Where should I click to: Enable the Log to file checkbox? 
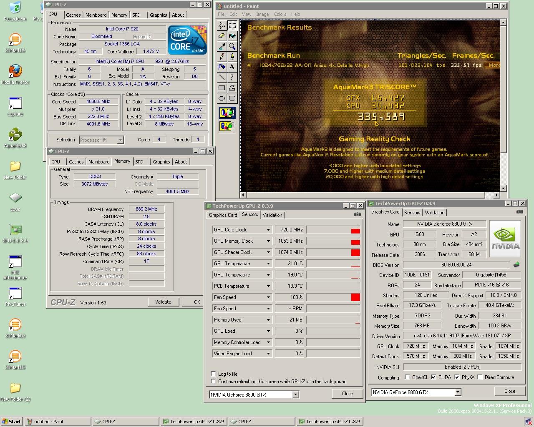click(214, 374)
